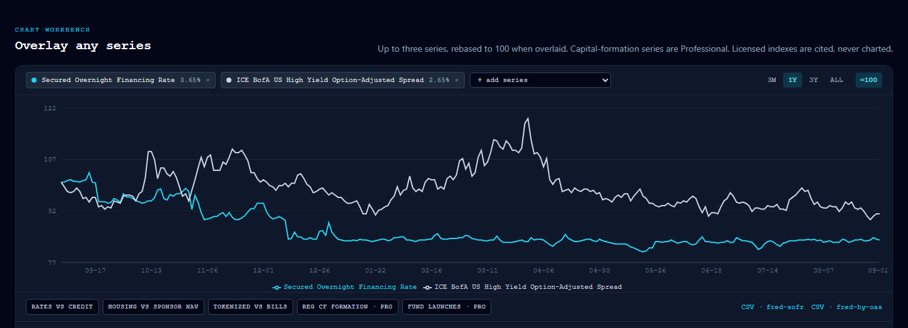Click the 'Up to three series' description text
The image size is (908, 328).
pos(635,49)
